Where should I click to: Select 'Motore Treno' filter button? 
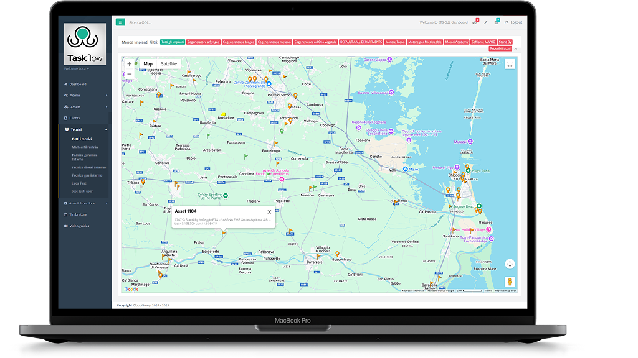(394, 42)
